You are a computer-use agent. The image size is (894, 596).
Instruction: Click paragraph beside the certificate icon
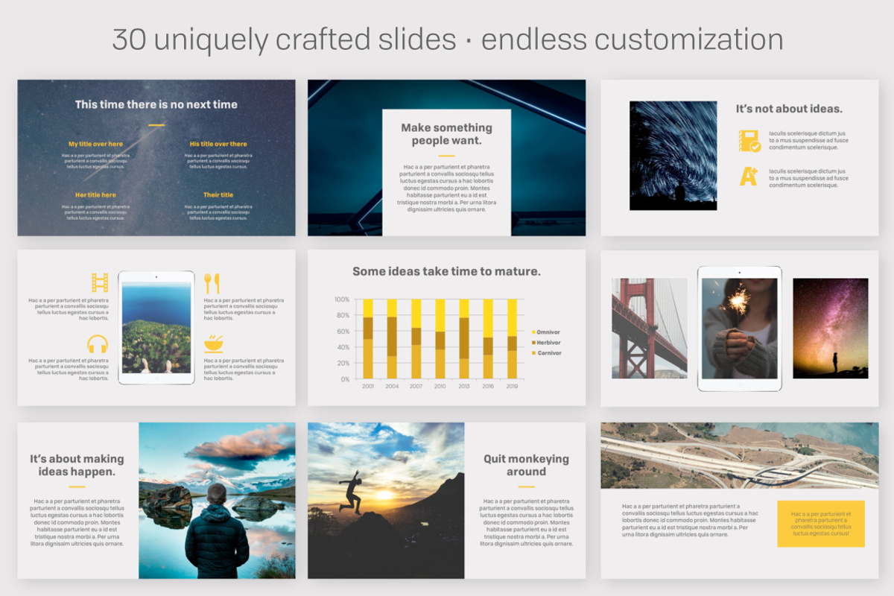(808, 140)
